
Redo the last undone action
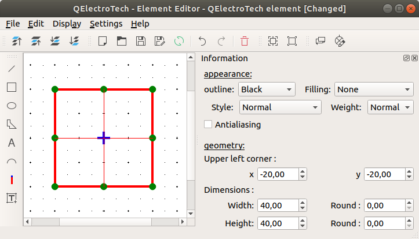click(221, 41)
